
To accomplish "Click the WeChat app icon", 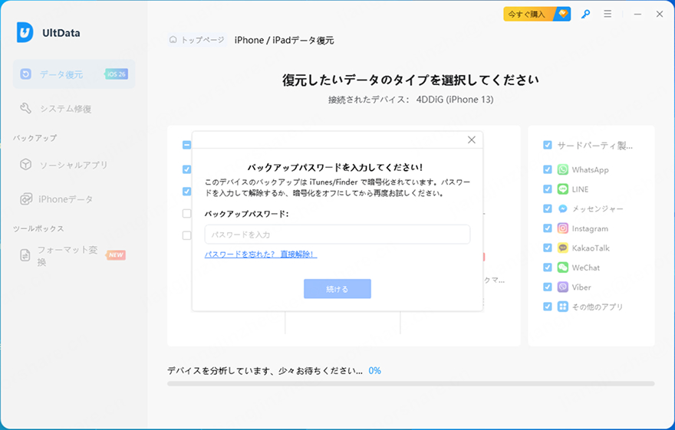I will tap(563, 268).
